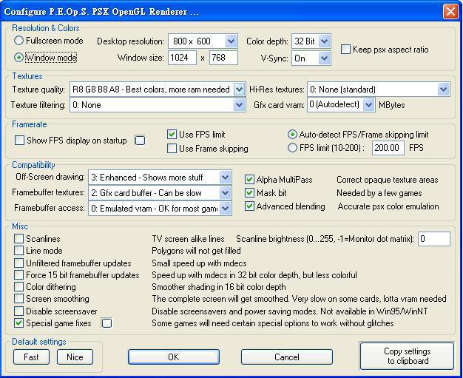The image size is (463, 378).
Task: Click 'Correct opaque texture areas' text
Action: pos(387,180)
